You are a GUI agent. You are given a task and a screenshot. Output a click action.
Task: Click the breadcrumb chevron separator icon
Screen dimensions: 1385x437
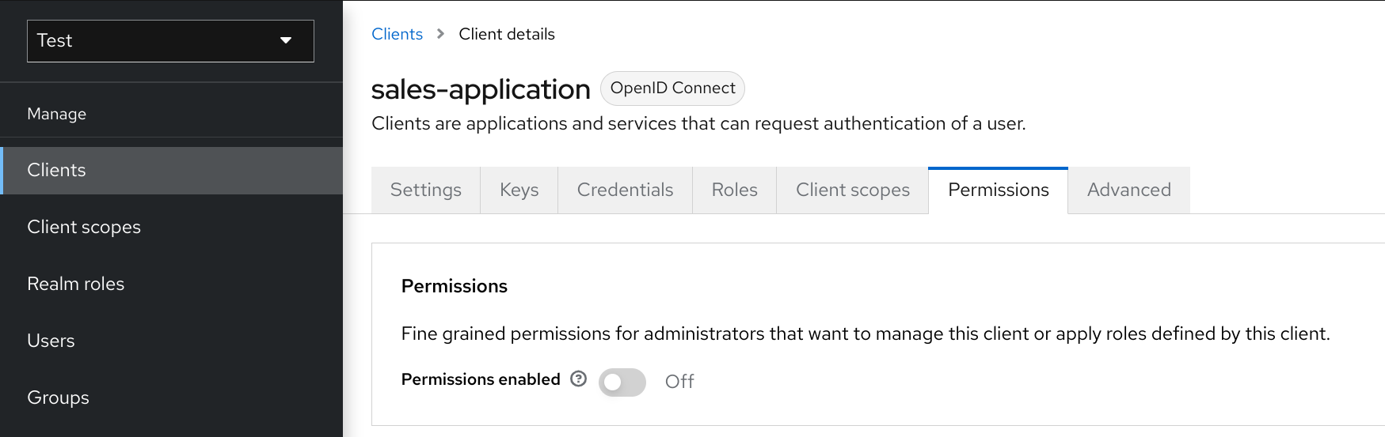pyautogui.click(x=441, y=34)
